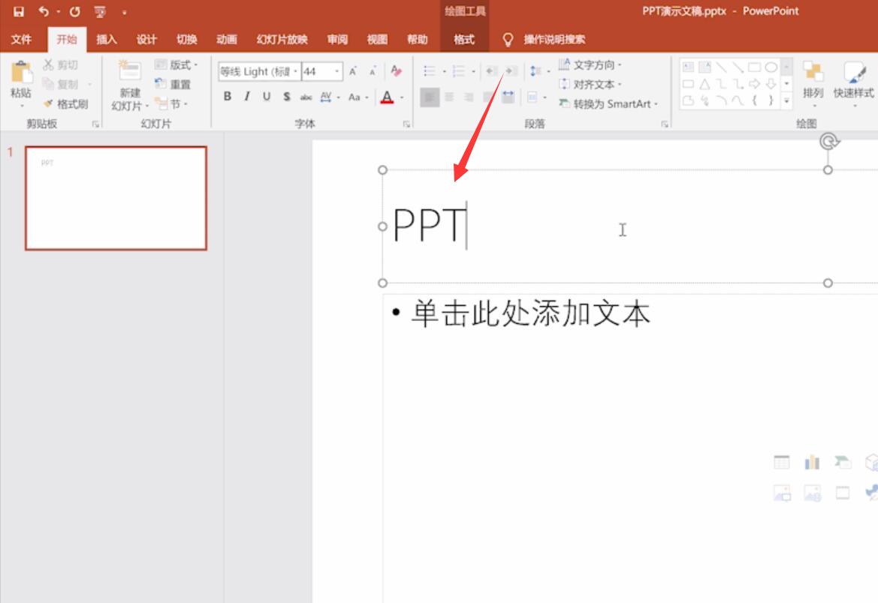Open the Align Text (对齐文本) dropdown

coord(590,85)
